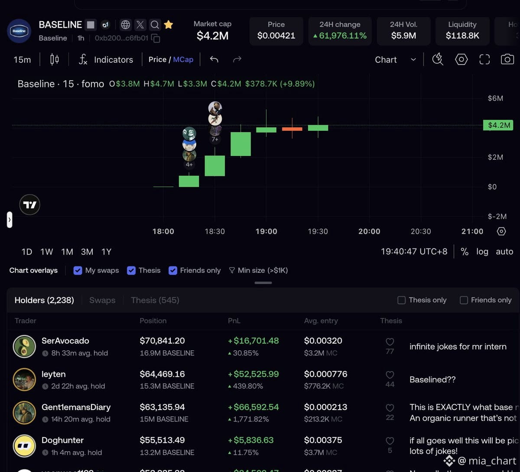Image resolution: width=520 pixels, height=472 pixels.
Task: Click the 4+ traders avatar cluster on chart
Action: (189, 147)
